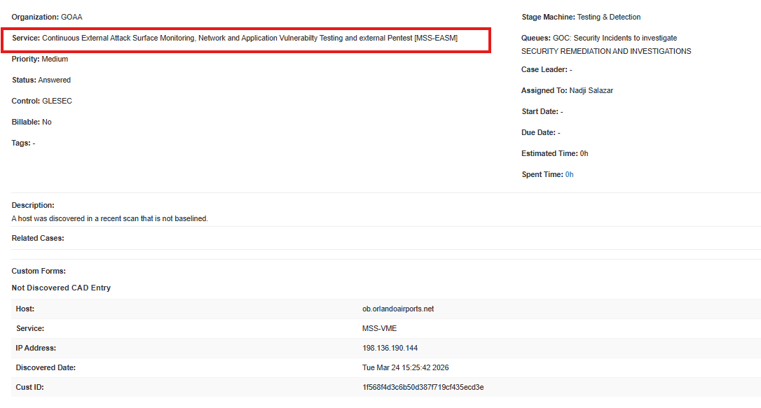Viewport: 761px width, 408px height.
Task: Click the Billable No value
Action: (x=47, y=122)
